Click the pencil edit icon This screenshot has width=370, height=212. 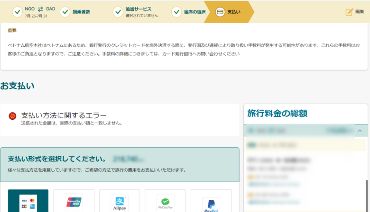click(x=350, y=12)
